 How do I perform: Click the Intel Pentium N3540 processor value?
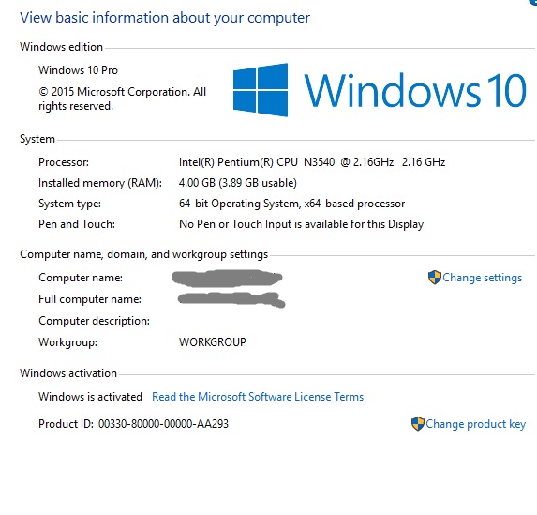click(x=312, y=162)
